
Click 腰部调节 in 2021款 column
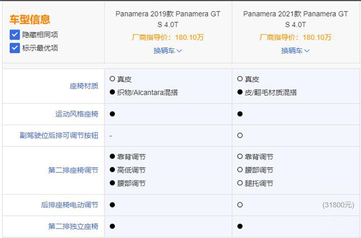tap(259, 170)
